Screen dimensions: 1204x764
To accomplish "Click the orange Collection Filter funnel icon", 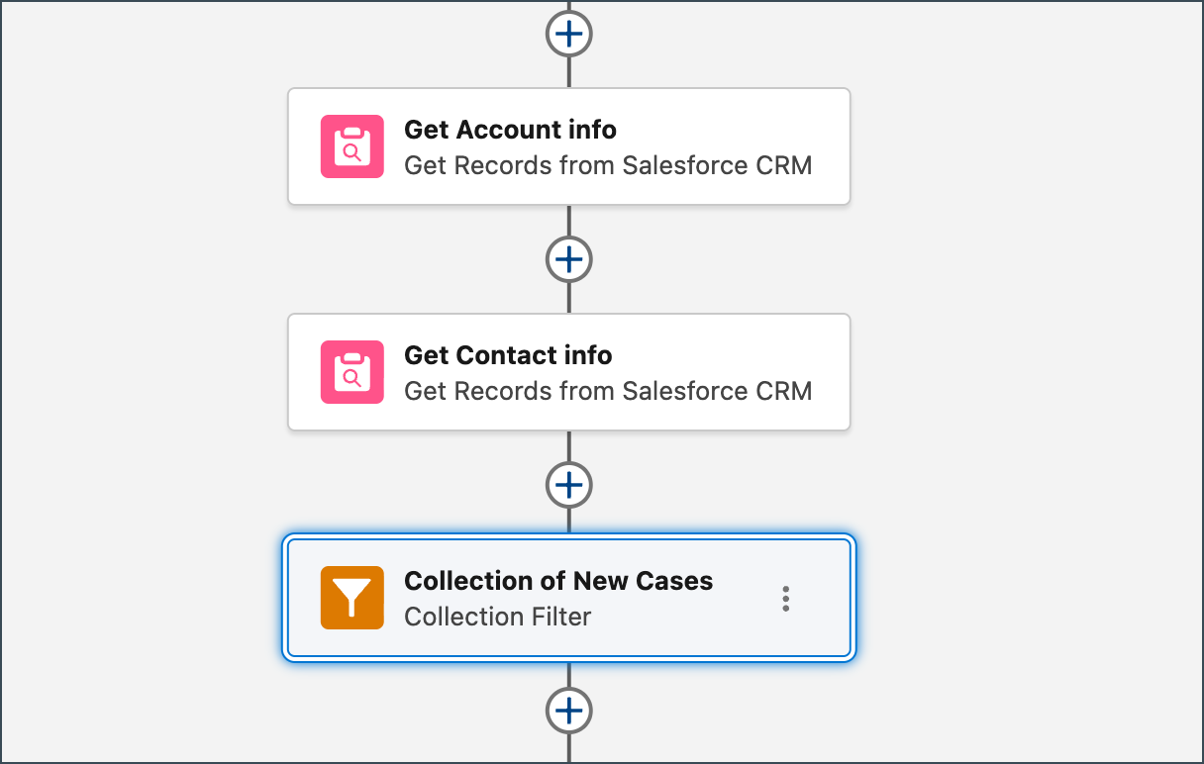I will 351,598.
